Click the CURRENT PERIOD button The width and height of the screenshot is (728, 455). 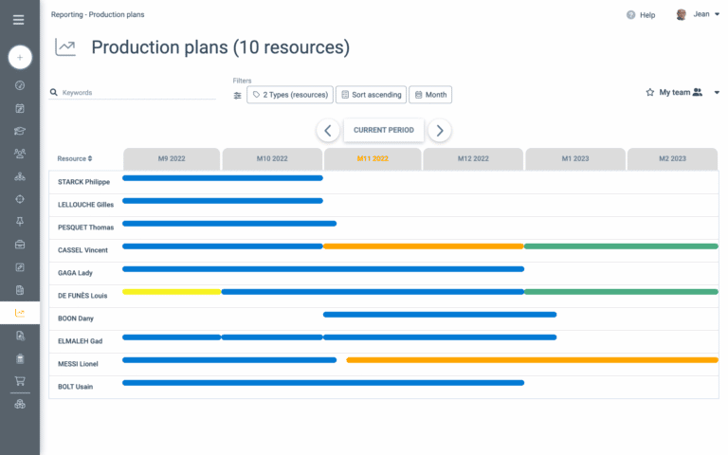tap(384, 131)
